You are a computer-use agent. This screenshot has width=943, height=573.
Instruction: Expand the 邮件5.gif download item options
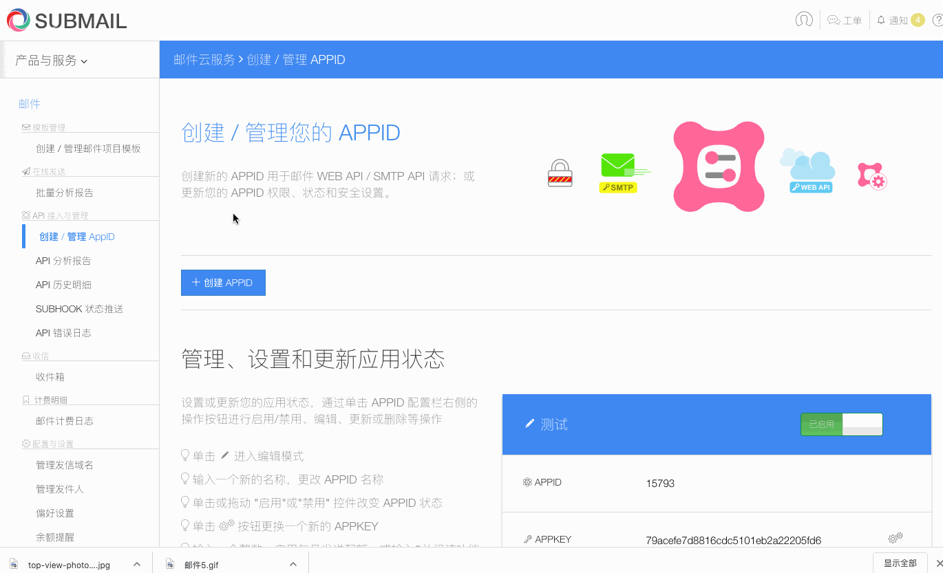click(x=293, y=563)
